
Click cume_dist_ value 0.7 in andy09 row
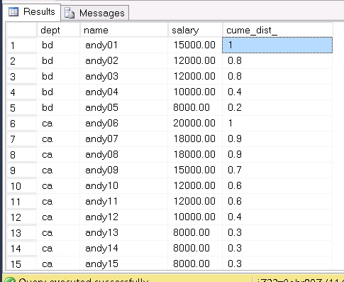pyautogui.click(x=277, y=170)
